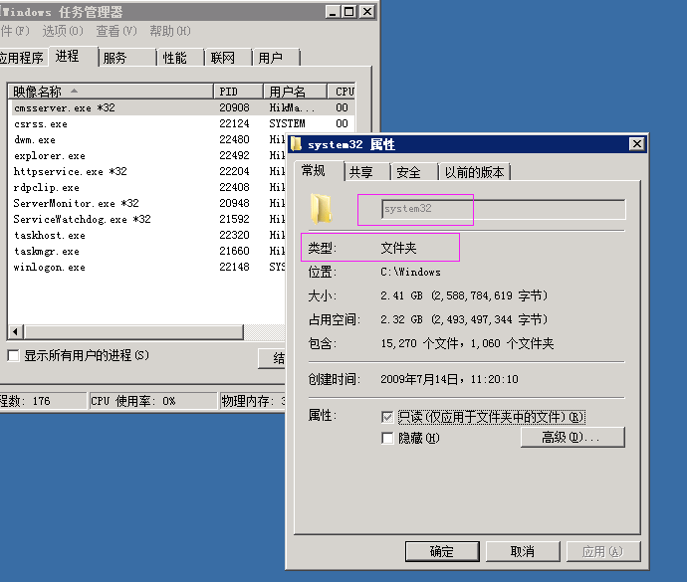
Task: Open the 查看 view menu
Action: [x=116, y=31]
